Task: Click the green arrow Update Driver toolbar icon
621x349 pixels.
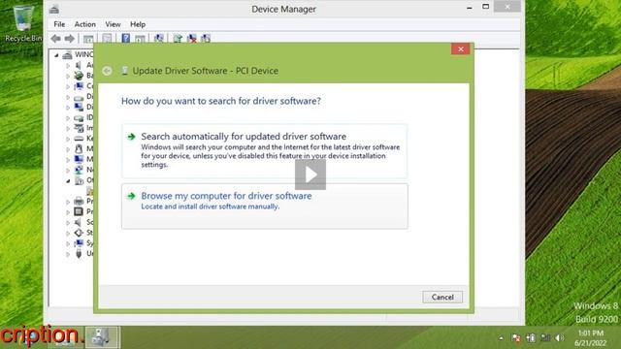Action: (178, 39)
